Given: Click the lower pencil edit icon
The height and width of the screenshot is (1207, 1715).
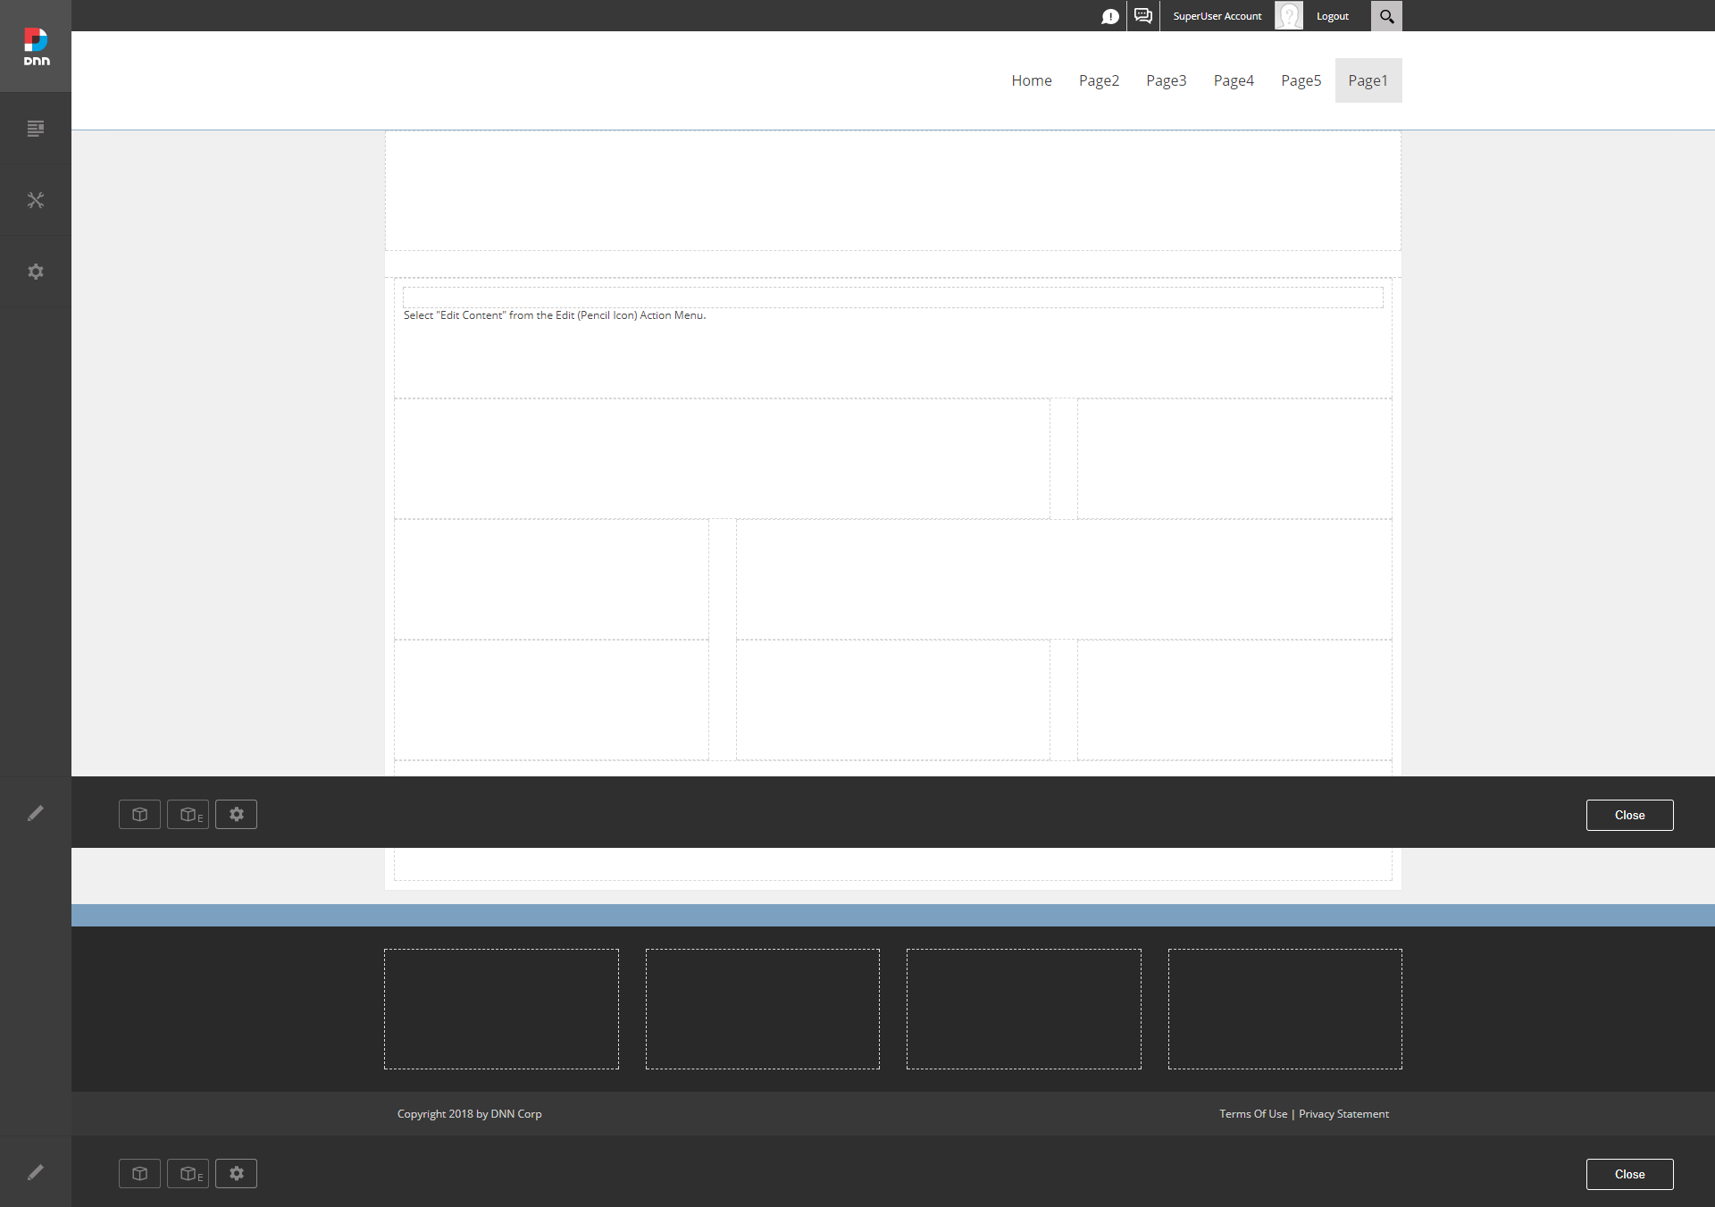Looking at the screenshot, I should click(36, 1172).
